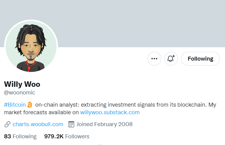This screenshot has width=225, height=145.
Task: View the 979.2K Followers list
Action: [67, 136]
